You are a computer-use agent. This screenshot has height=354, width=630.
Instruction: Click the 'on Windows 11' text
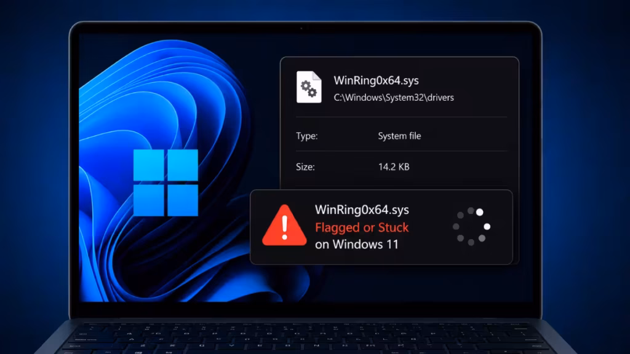(357, 245)
